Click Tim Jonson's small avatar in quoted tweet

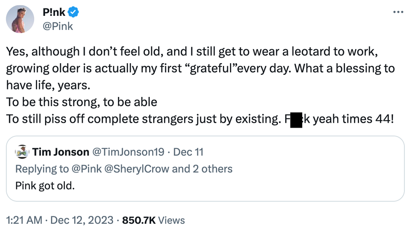(x=21, y=152)
